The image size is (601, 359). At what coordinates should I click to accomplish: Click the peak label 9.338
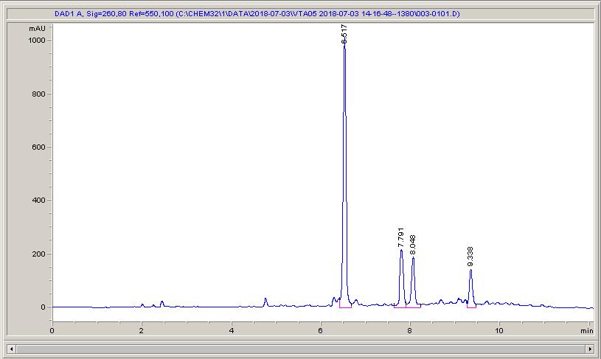point(470,257)
